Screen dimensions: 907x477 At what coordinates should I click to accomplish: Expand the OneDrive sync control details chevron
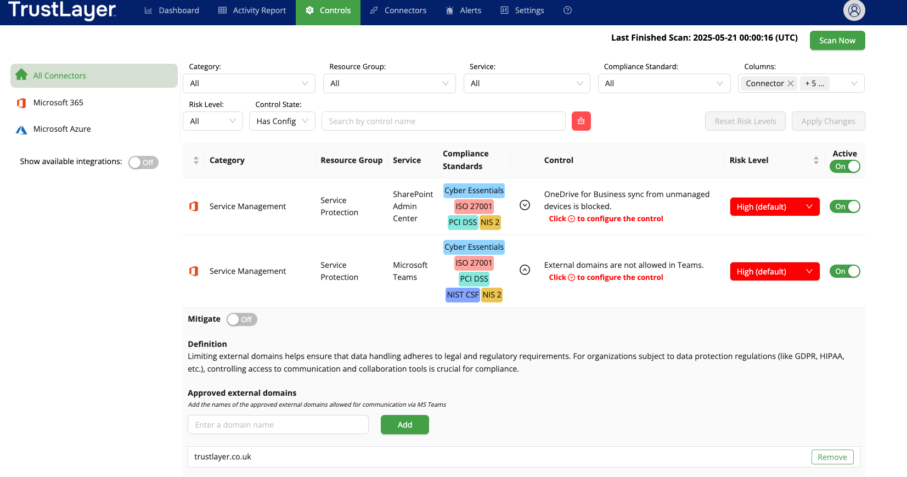pyautogui.click(x=525, y=205)
